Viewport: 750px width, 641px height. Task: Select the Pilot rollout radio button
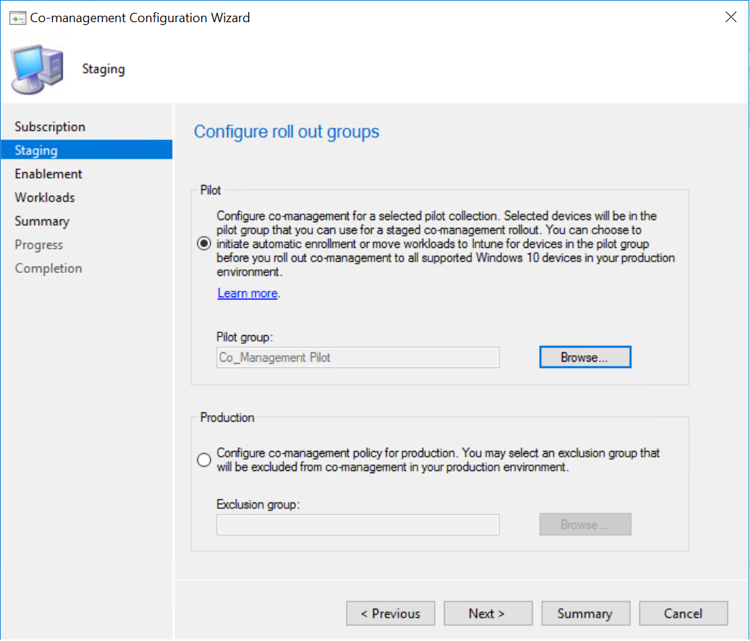point(204,243)
